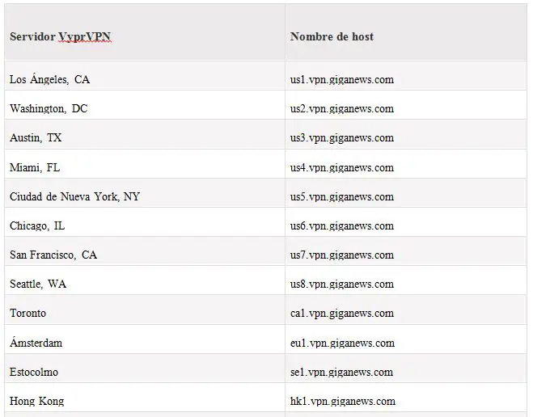
Task: Click hostname us6.vpn.giganews.com
Action: click(341, 225)
